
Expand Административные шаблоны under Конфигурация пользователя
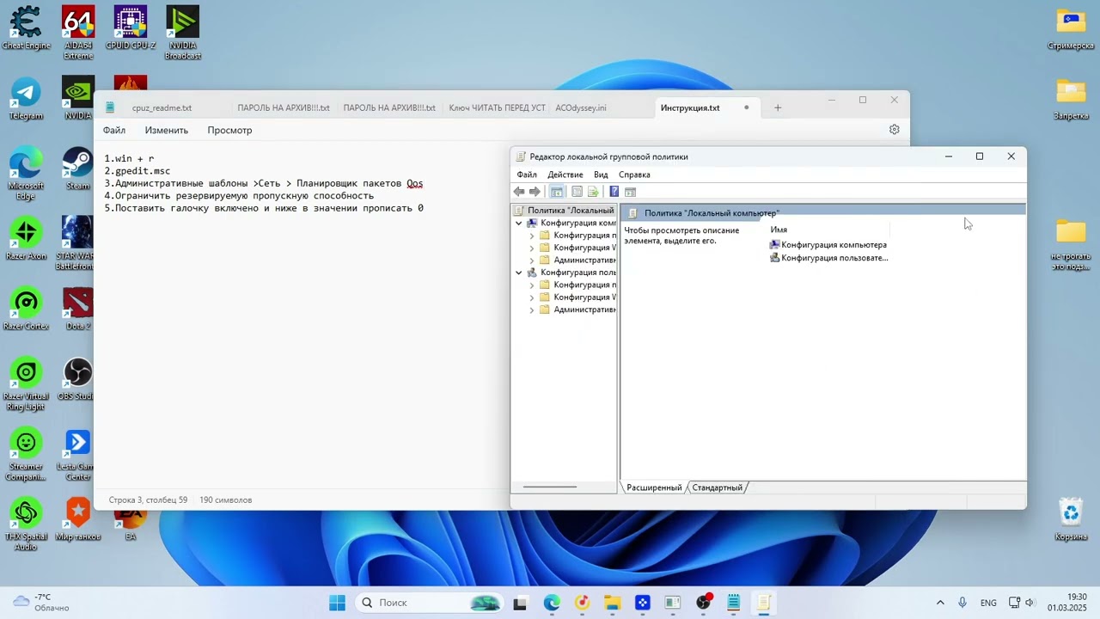pos(532,309)
